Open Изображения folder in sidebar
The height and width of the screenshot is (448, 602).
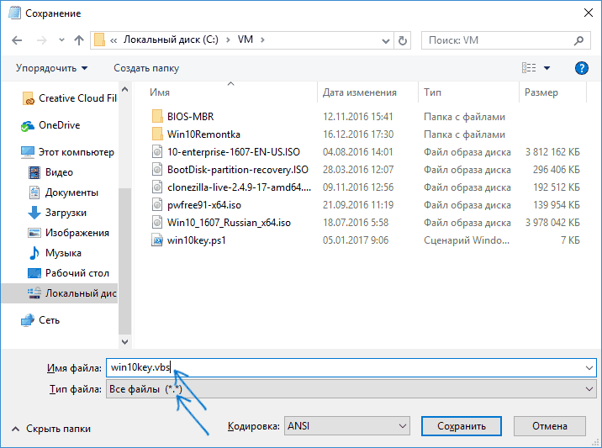click(x=69, y=233)
